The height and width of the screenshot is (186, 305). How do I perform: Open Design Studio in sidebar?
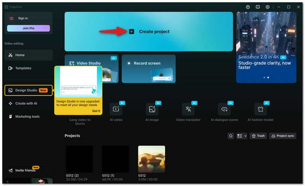[x=28, y=90]
